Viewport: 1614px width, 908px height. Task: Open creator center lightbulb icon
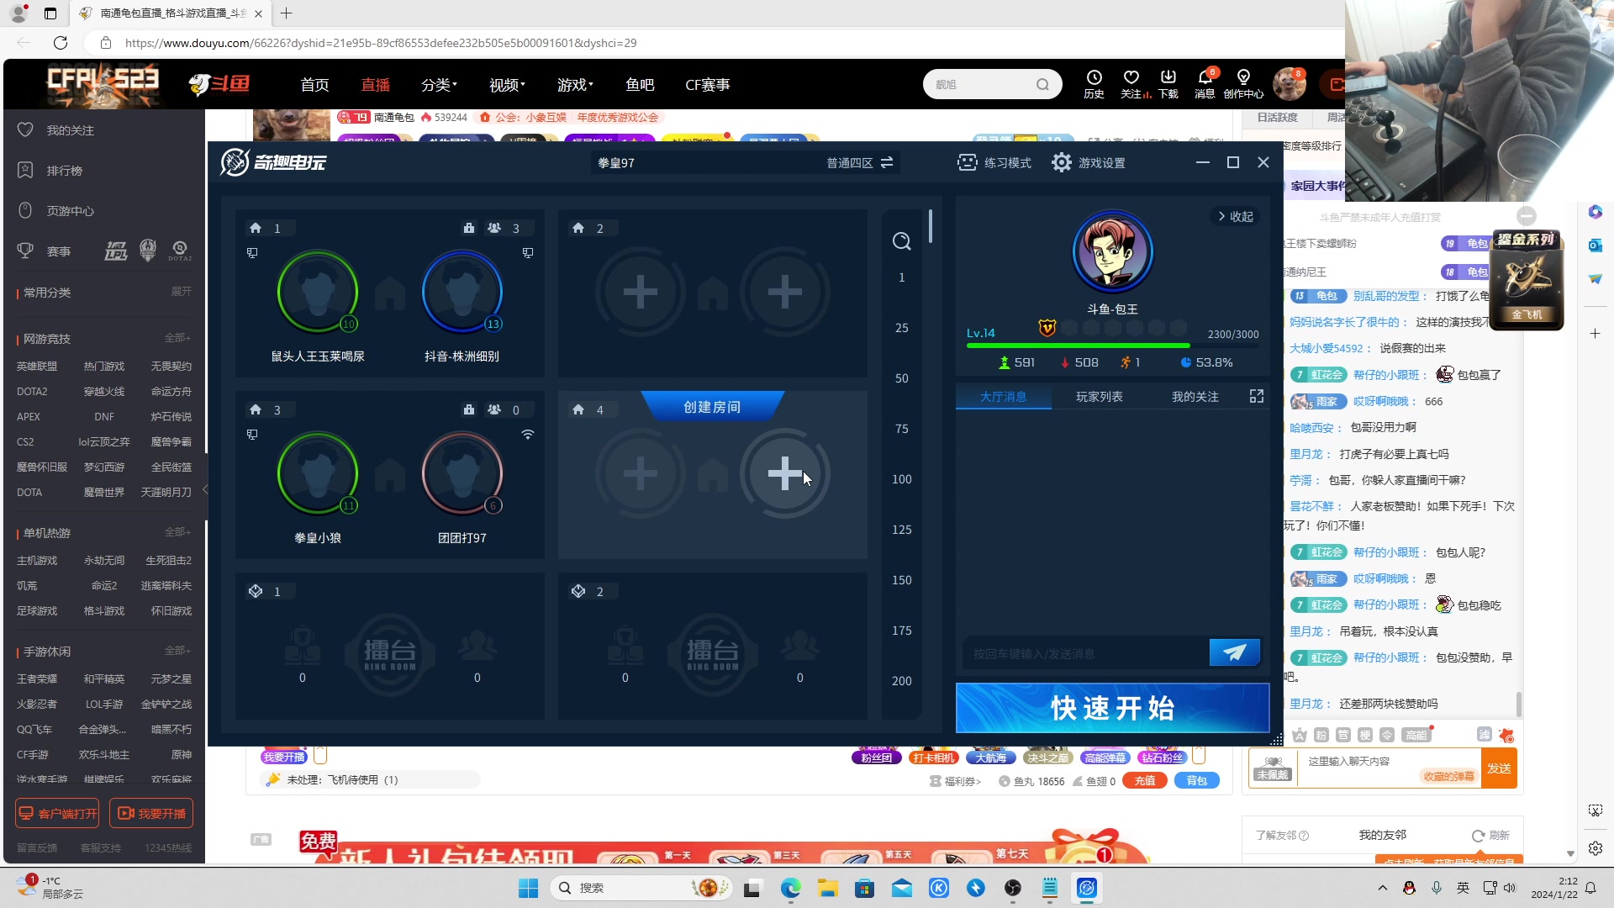[1243, 77]
